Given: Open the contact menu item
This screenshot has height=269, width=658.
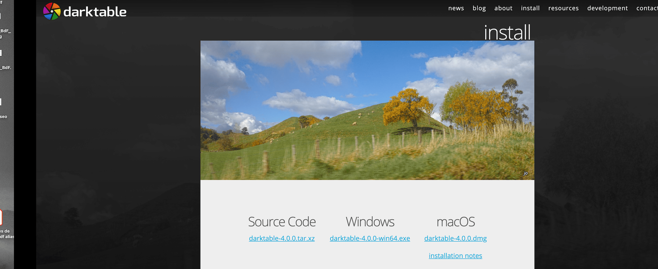Looking at the screenshot, I should [647, 8].
